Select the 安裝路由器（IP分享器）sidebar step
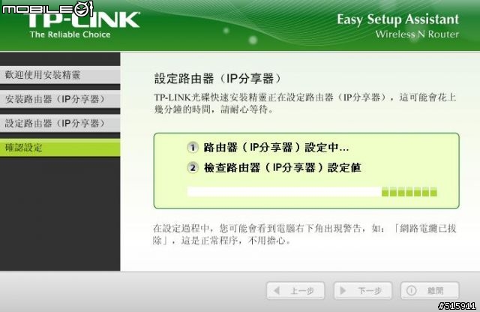480x312 pixels. pyautogui.click(x=60, y=99)
